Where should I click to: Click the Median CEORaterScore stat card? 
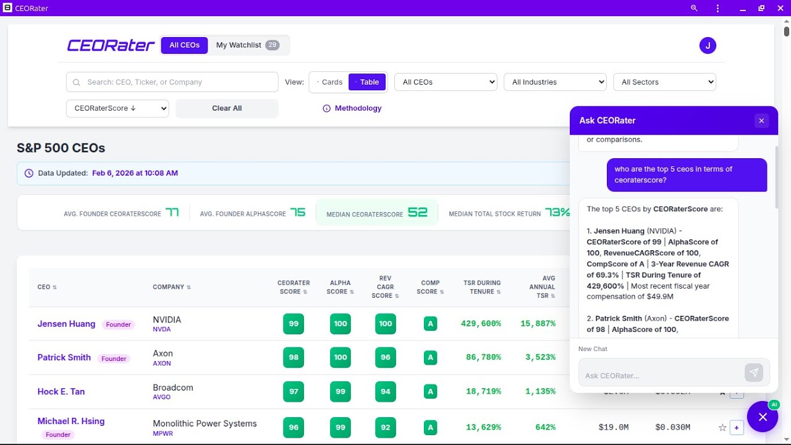tap(377, 213)
